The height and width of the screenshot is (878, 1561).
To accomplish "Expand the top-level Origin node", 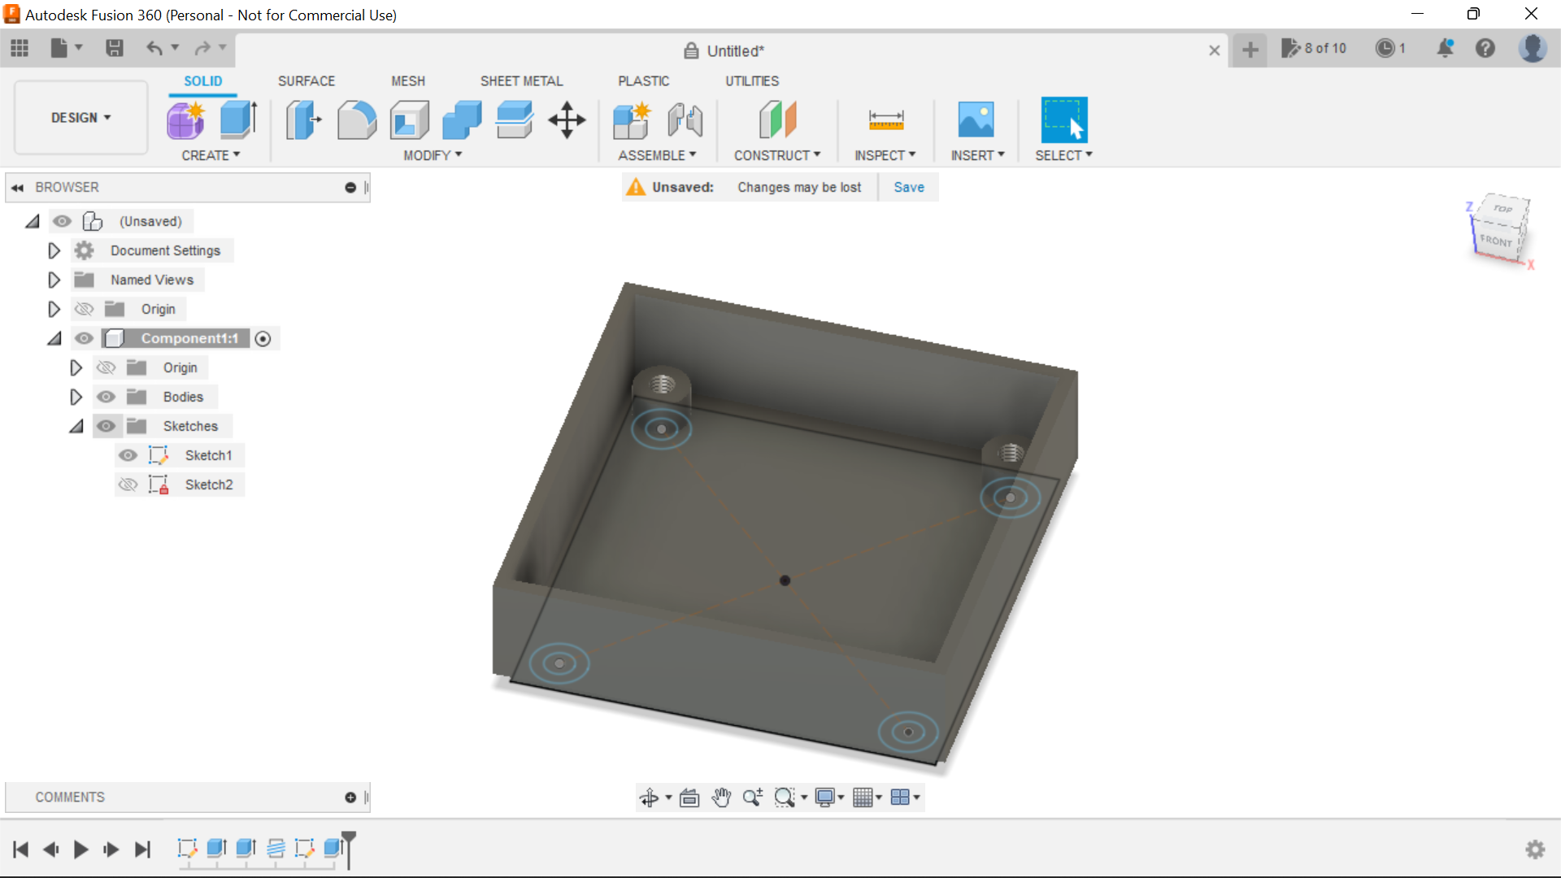I will [x=54, y=309].
